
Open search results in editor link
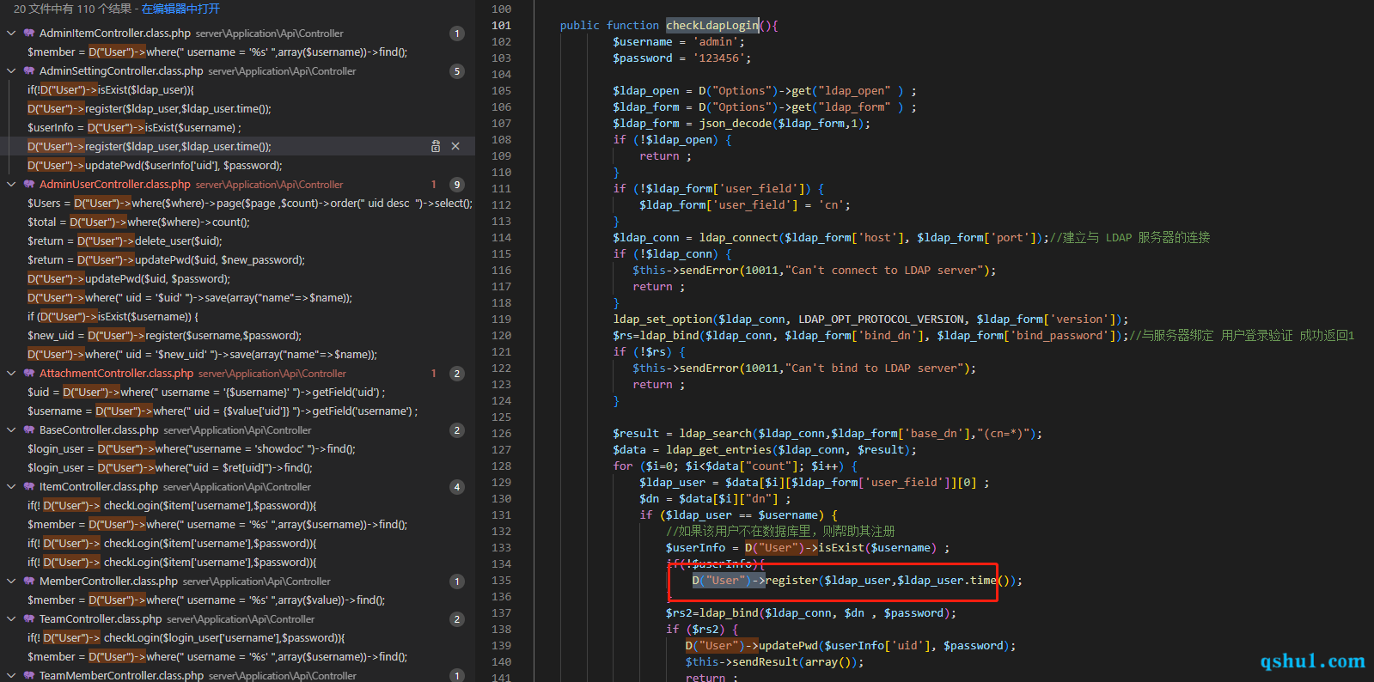point(180,9)
